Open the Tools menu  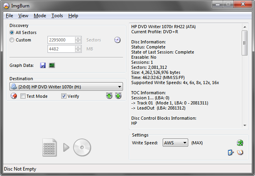pos(57,16)
